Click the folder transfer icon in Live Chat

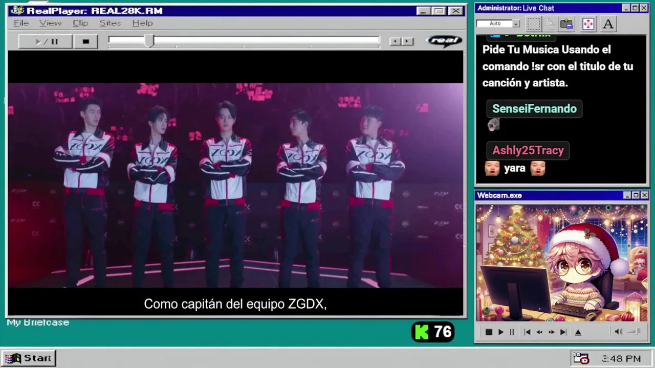[x=566, y=24]
